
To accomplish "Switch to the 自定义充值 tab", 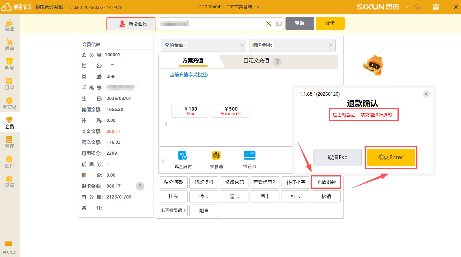I will point(256,61).
